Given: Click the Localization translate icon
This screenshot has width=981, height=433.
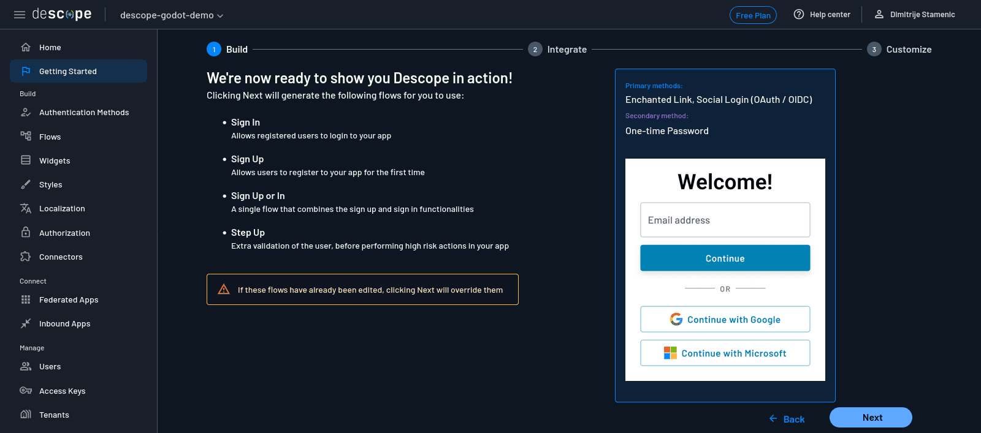Looking at the screenshot, I should click(26, 208).
